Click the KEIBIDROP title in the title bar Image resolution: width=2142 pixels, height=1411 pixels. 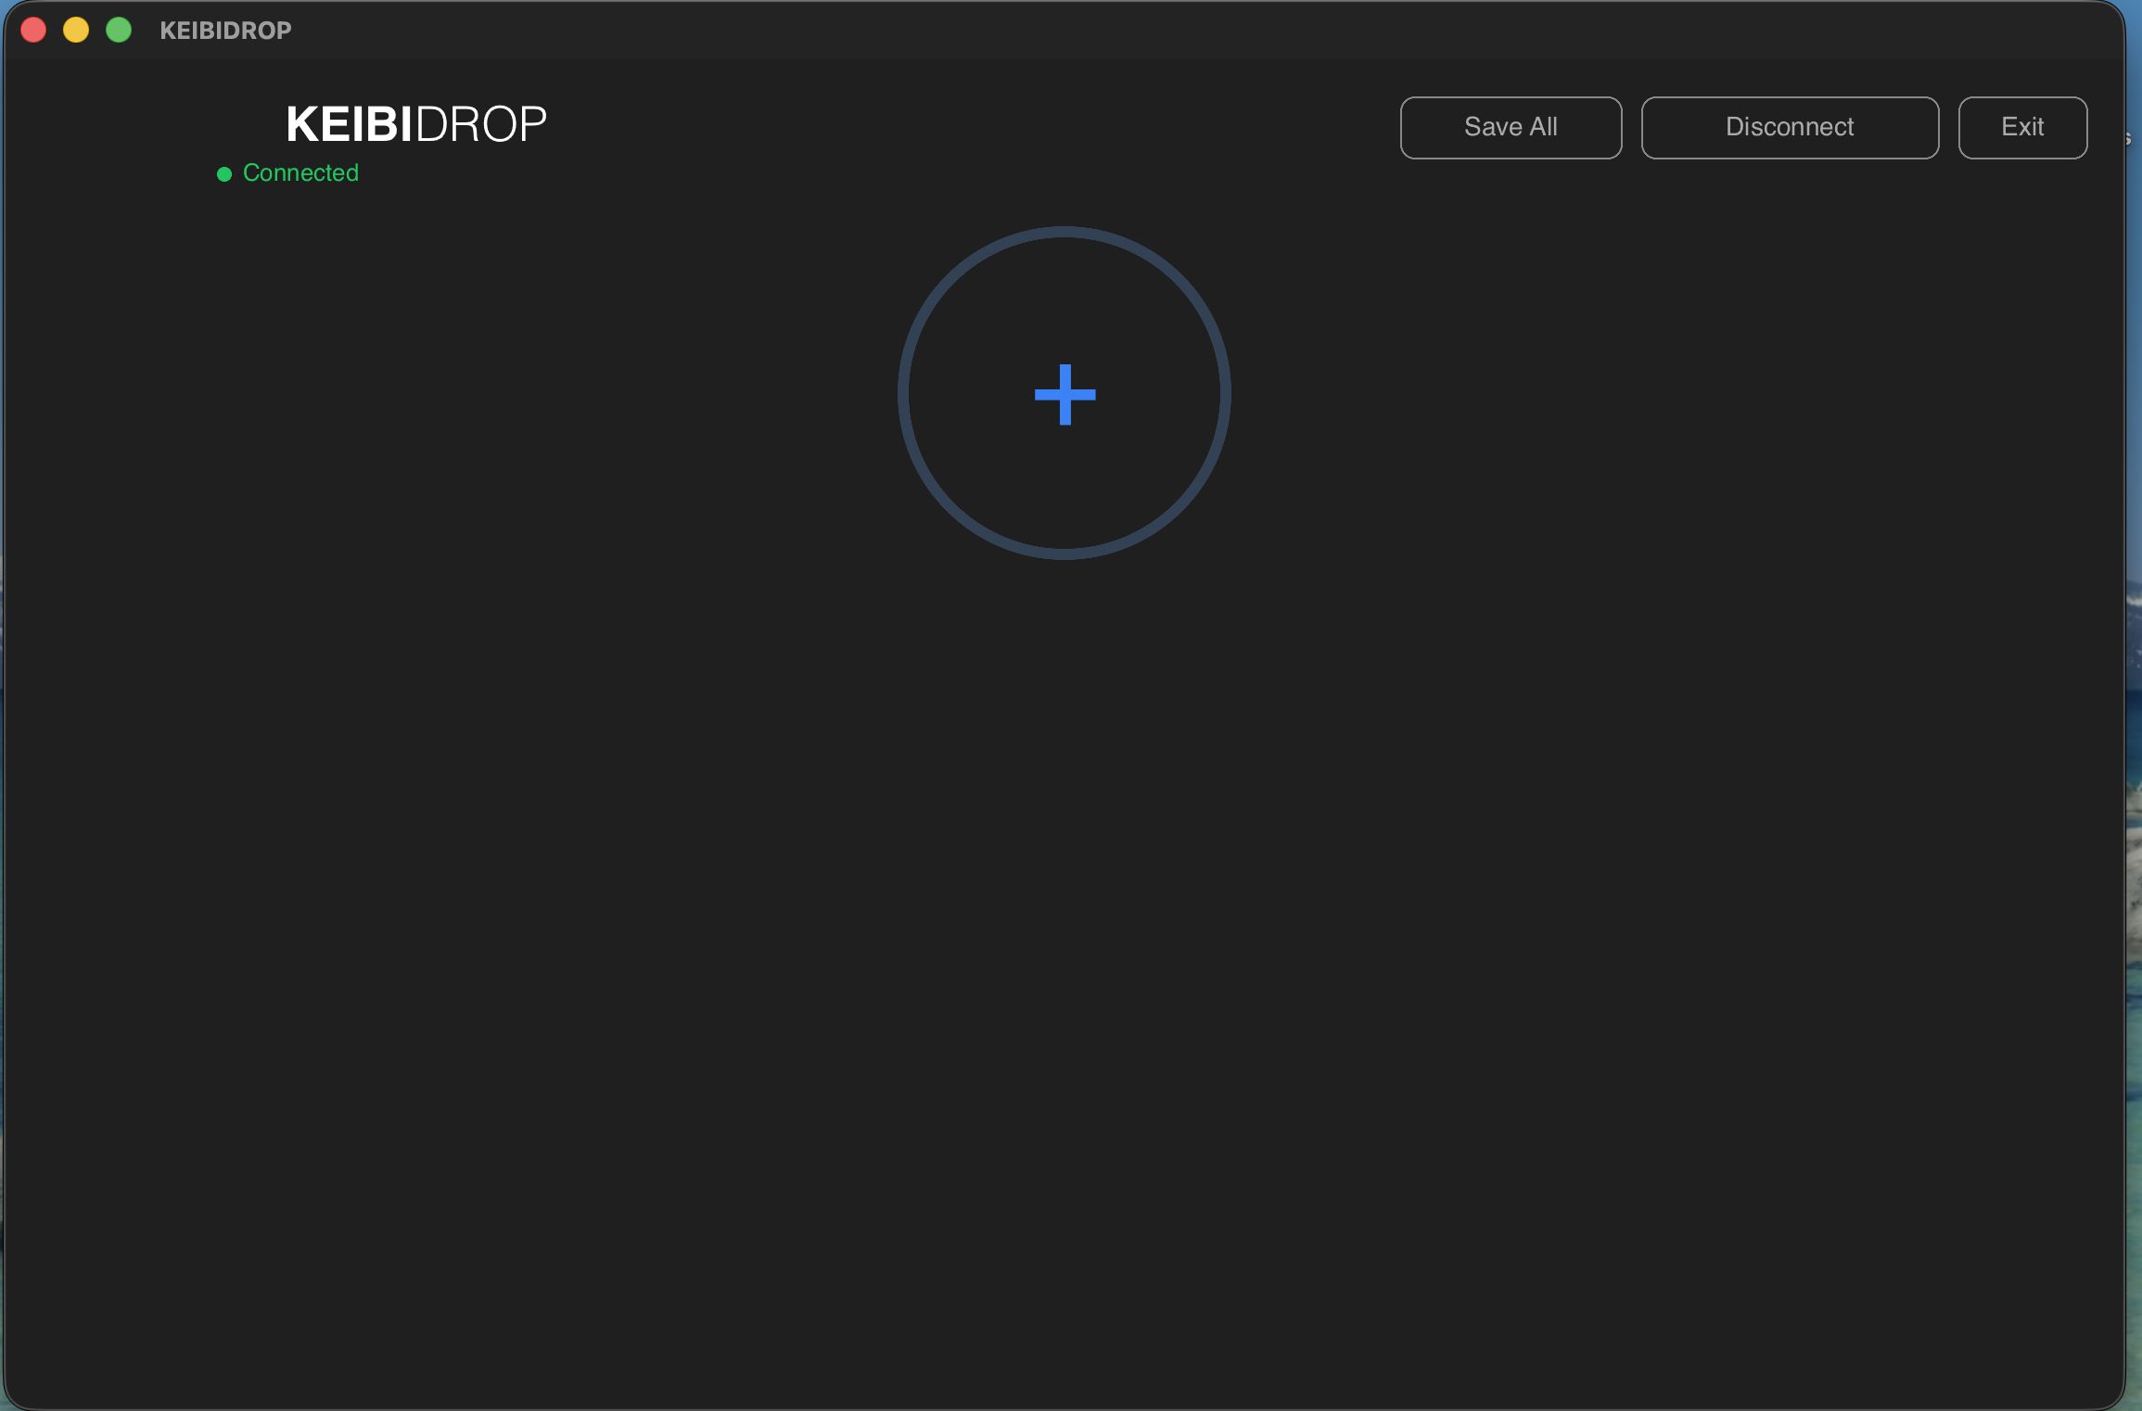click(225, 30)
